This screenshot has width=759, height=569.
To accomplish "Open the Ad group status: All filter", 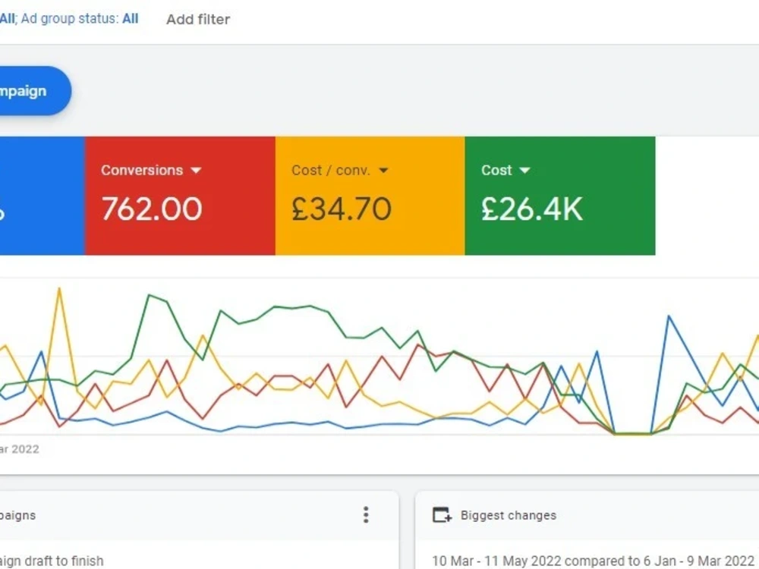I will point(80,19).
